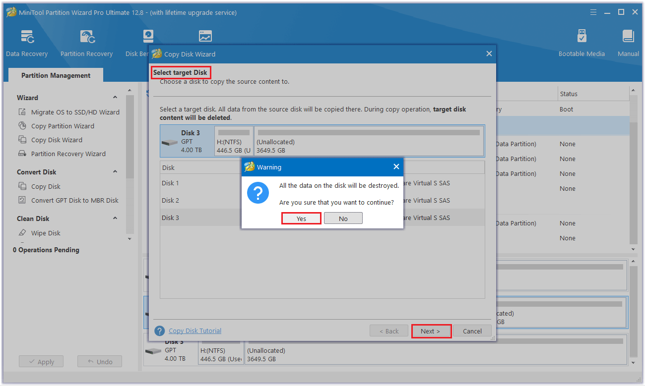Select Wipe Disk entry
This screenshot has width=645, height=386.
[x=46, y=233]
